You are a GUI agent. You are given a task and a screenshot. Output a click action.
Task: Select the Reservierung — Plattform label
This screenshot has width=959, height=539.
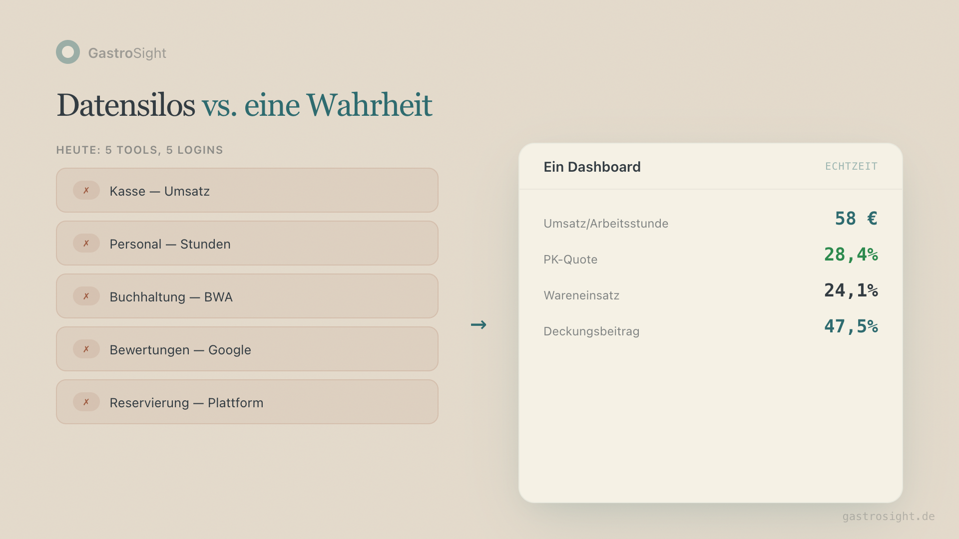coord(186,403)
